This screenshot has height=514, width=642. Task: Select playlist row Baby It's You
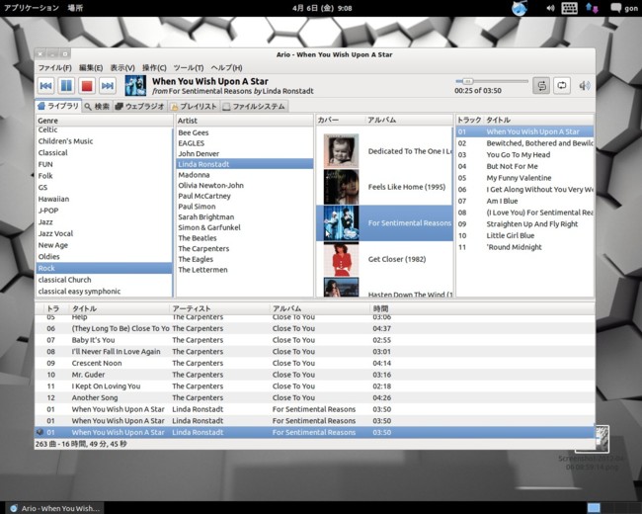pos(314,340)
